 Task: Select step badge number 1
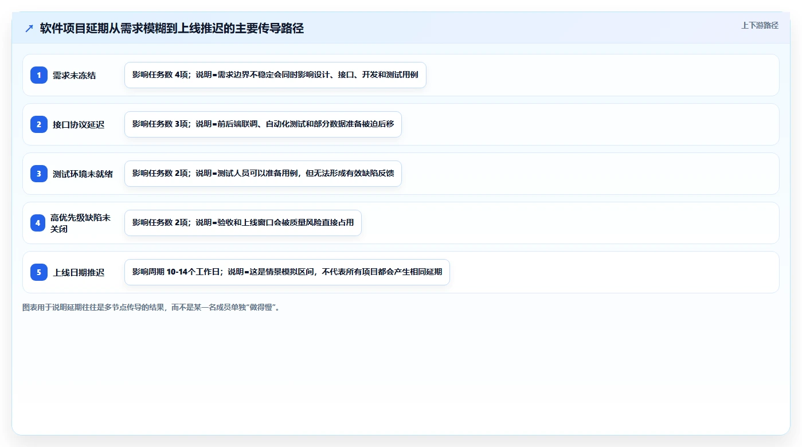coord(39,75)
